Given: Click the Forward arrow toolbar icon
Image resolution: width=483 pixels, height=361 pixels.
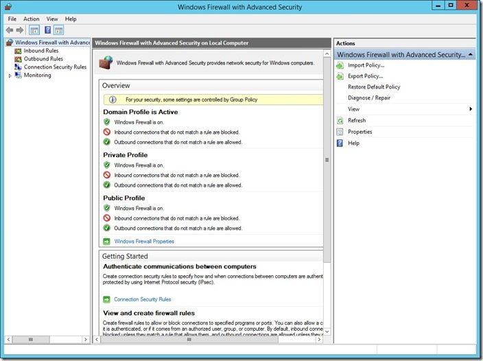Looking at the screenshot, I should tap(20, 30).
